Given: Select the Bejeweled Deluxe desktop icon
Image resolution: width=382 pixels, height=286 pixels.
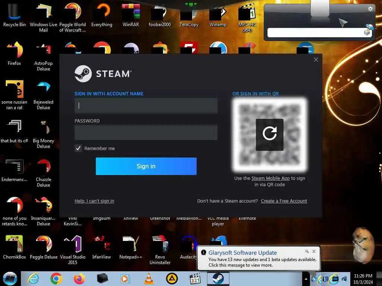Looking at the screenshot, I should 43,95.
